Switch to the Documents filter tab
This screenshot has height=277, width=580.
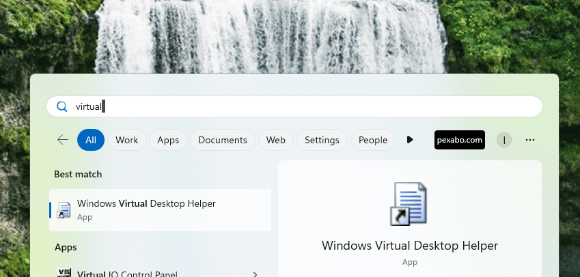tap(223, 140)
